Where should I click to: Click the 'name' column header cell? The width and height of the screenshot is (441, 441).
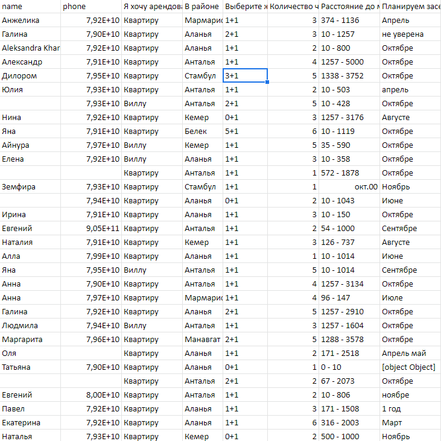(x=30, y=7)
